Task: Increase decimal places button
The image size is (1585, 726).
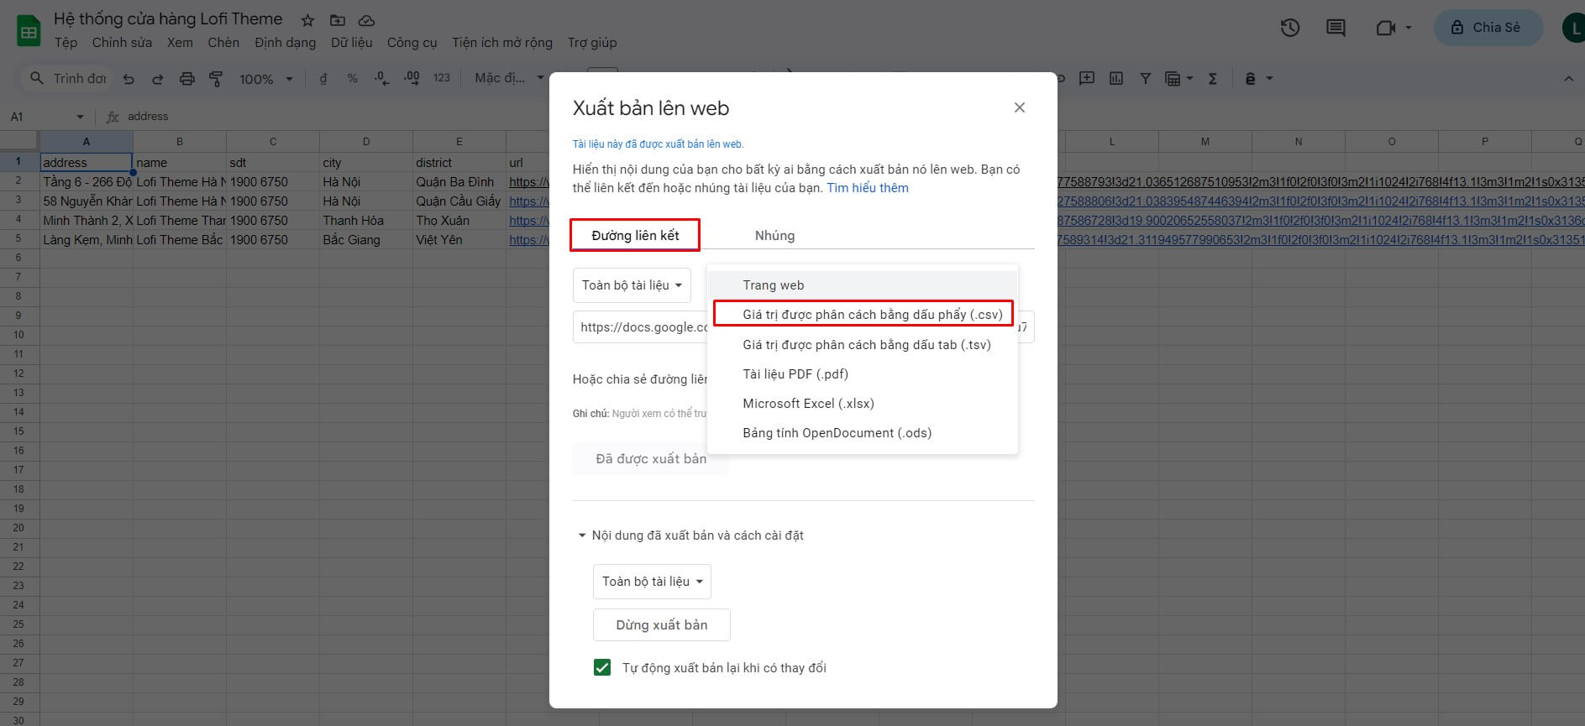Action: tap(412, 78)
